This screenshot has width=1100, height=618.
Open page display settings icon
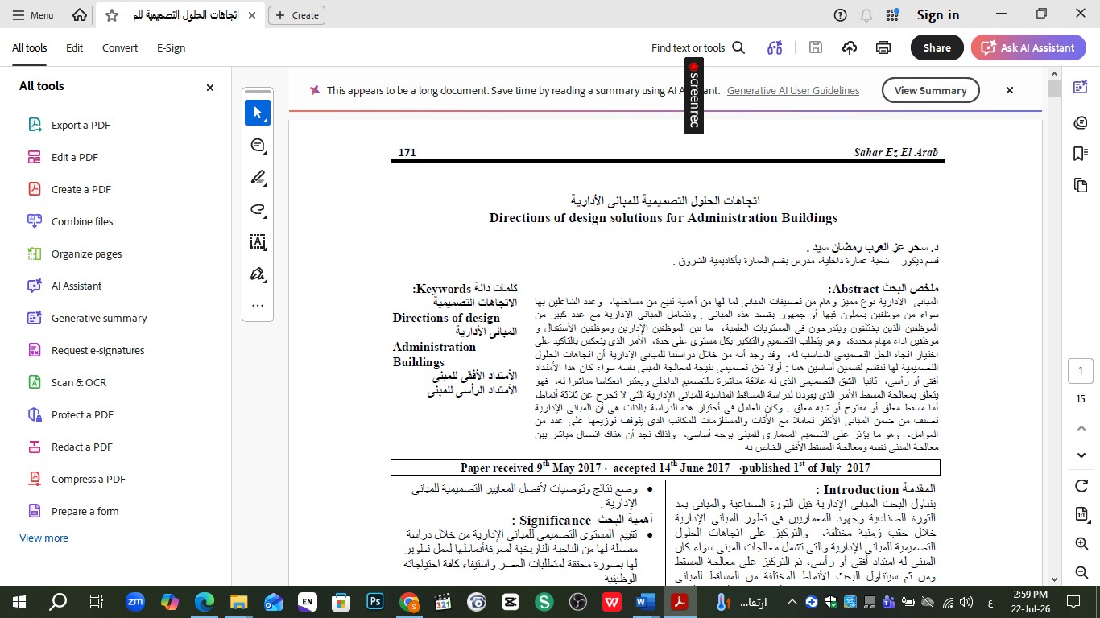click(1081, 515)
